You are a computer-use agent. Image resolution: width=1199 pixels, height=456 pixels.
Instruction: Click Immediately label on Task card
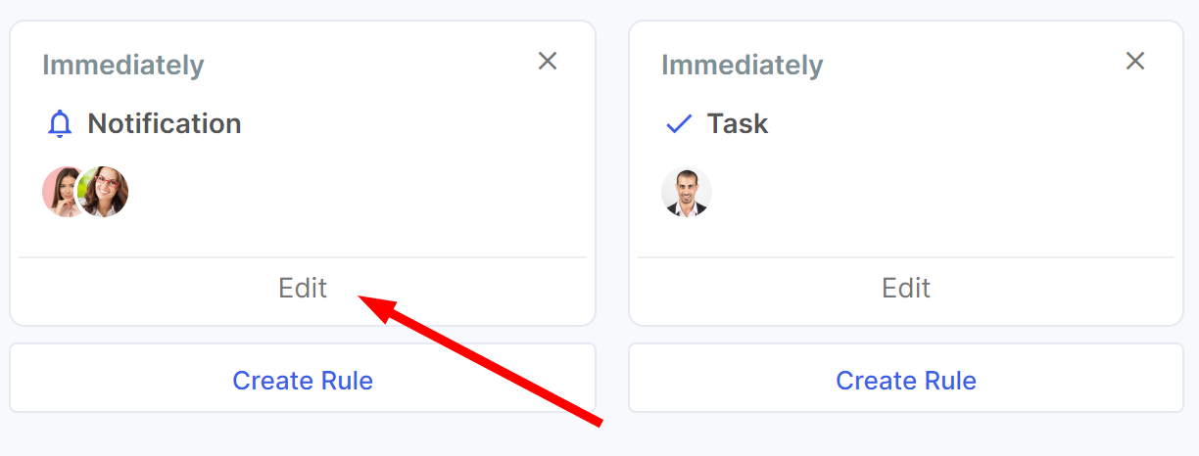click(743, 66)
